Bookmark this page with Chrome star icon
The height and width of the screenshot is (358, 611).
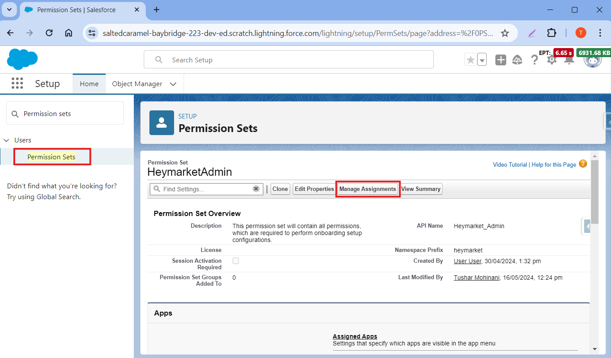tap(505, 33)
